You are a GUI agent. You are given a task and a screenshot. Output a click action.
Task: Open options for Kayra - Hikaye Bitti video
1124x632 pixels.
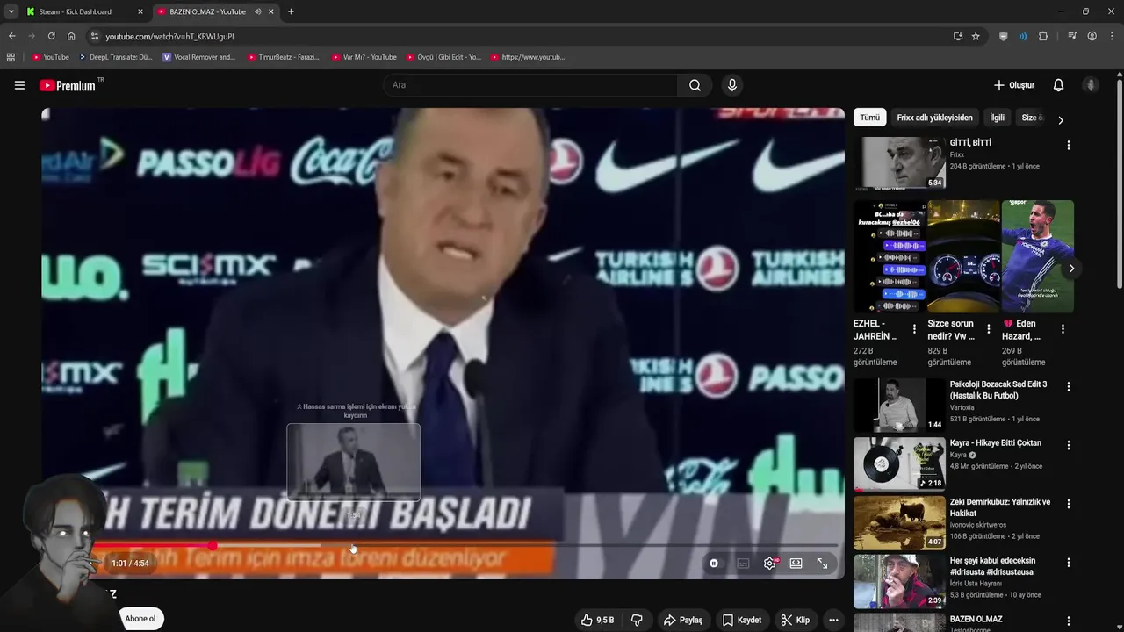[1068, 445]
